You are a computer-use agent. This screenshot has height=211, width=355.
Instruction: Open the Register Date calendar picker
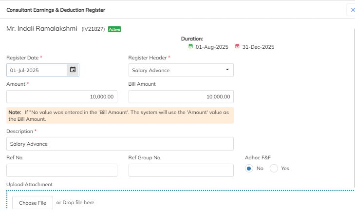pyautogui.click(x=73, y=70)
